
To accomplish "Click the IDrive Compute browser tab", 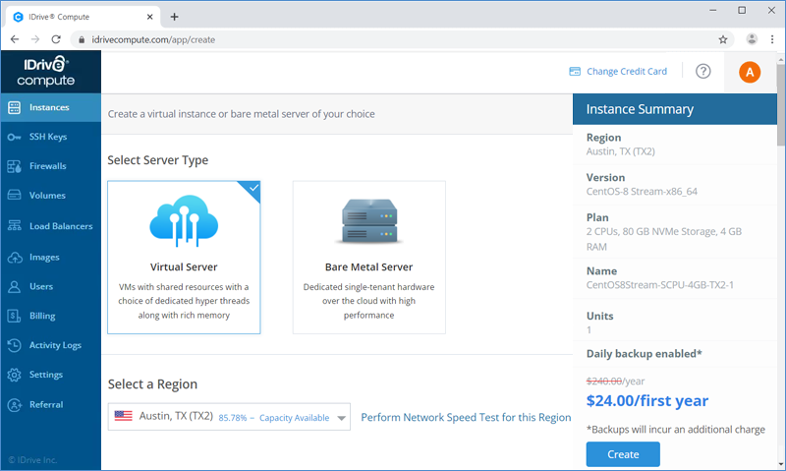I will 84,17.
